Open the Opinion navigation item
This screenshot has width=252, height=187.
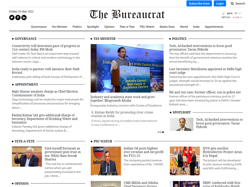tap(109, 27)
